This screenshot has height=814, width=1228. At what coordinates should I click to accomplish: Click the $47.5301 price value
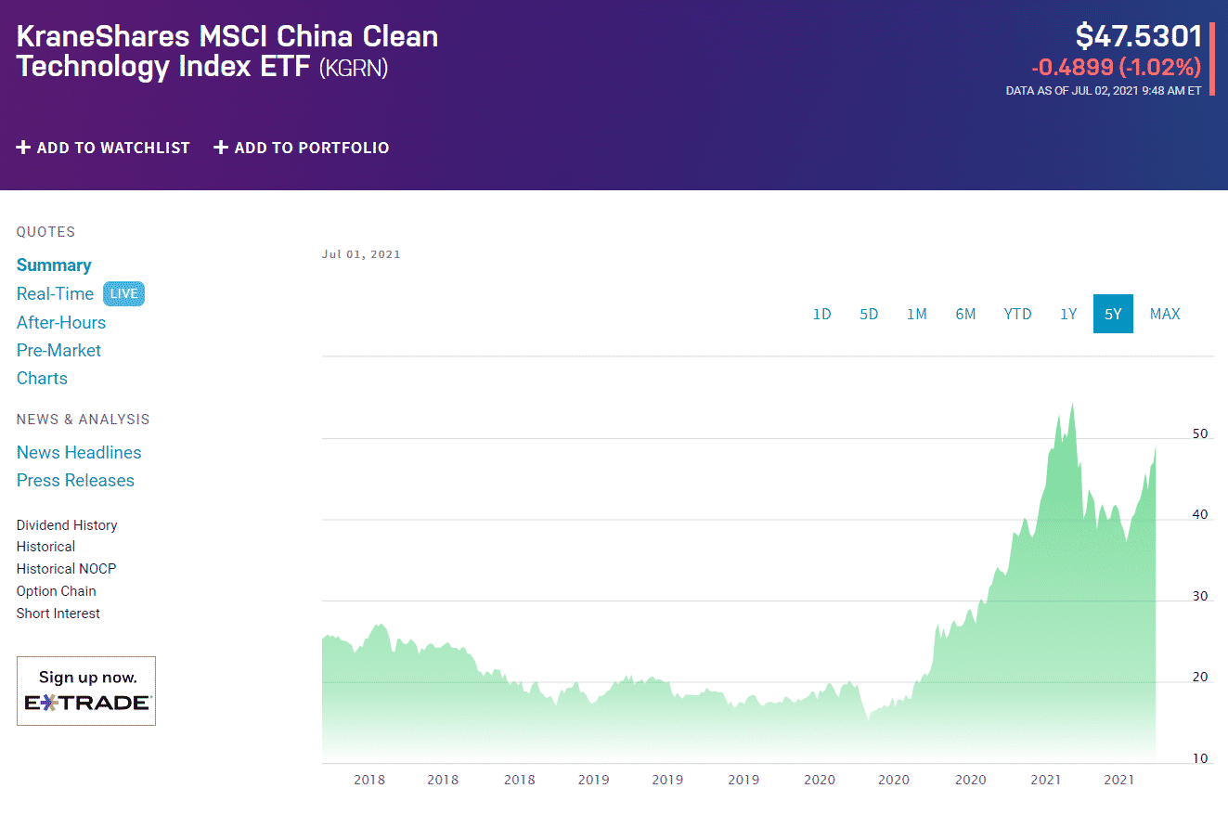1139,36
